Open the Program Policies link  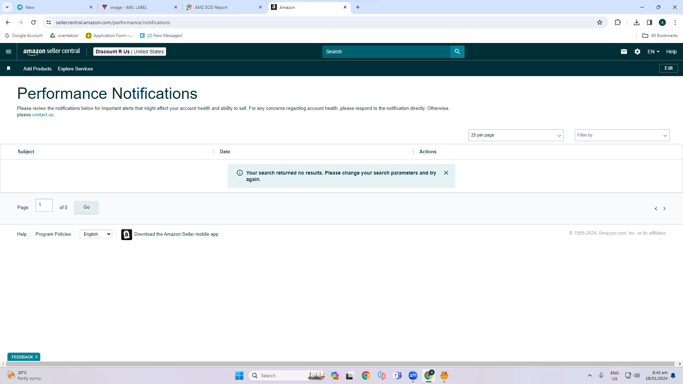[x=53, y=234]
